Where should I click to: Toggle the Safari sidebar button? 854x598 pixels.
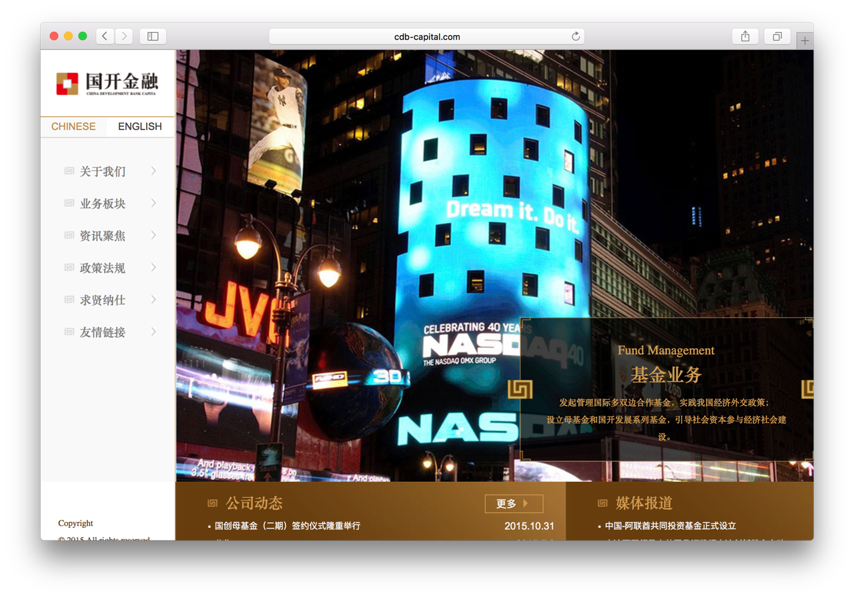coord(153,37)
